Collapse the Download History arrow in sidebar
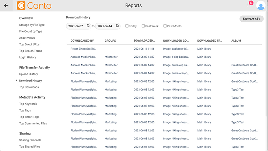This screenshot has height=151, width=268. click(x=16, y=81)
